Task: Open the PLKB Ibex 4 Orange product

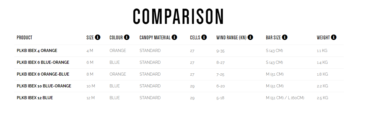Action: pos(37,51)
